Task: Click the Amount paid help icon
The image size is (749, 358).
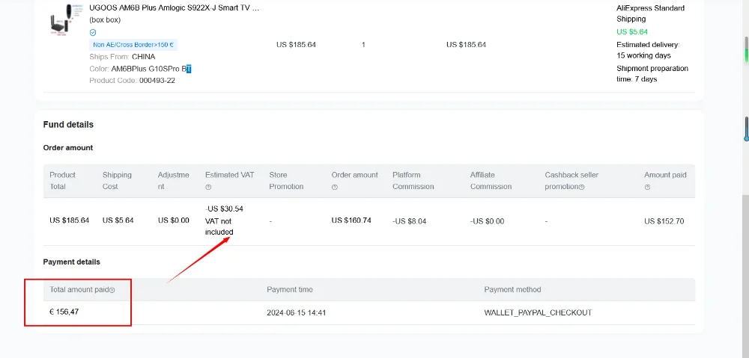Action: (x=647, y=187)
